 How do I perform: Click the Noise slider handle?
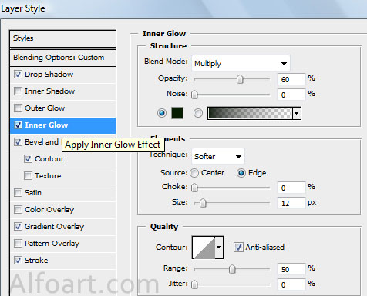[x=194, y=95]
